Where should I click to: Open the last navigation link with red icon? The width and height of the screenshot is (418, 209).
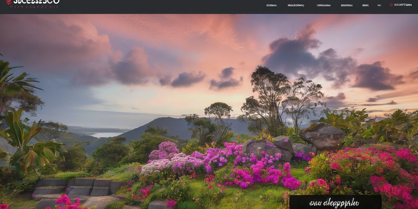[x=402, y=5]
